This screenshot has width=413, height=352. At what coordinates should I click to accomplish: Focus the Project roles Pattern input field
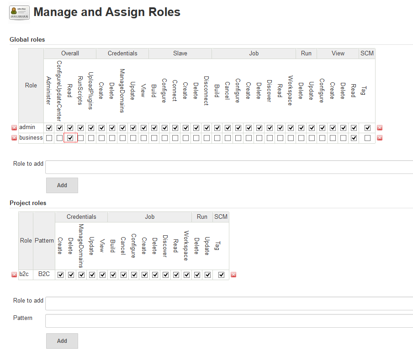pyautogui.click(x=229, y=321)
